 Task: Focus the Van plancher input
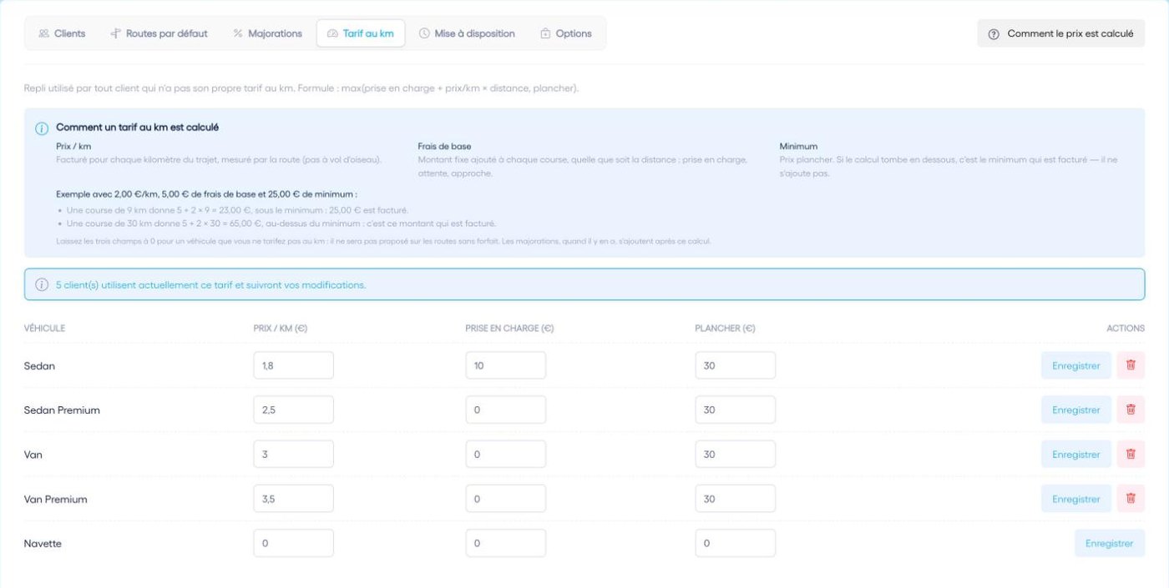[x=735, y=455]
